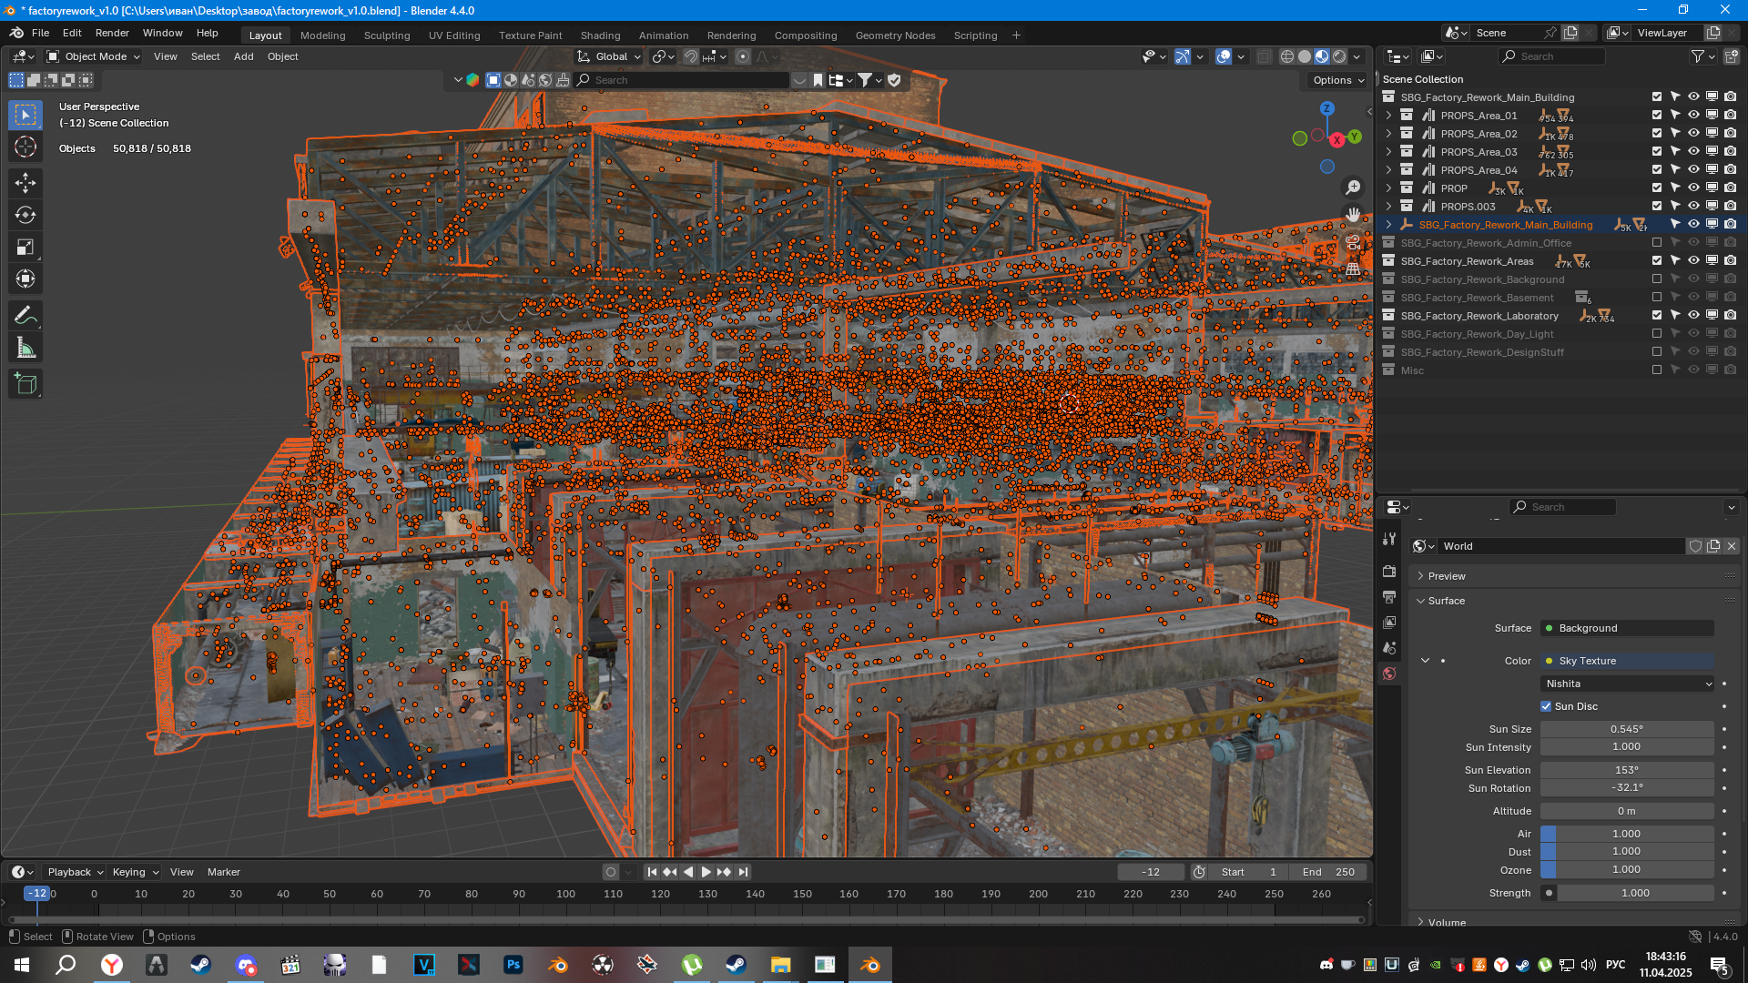The image size is (1748, 983).
Task: Select the Move tool in left toolbar
Action: (x=25, y=183)
